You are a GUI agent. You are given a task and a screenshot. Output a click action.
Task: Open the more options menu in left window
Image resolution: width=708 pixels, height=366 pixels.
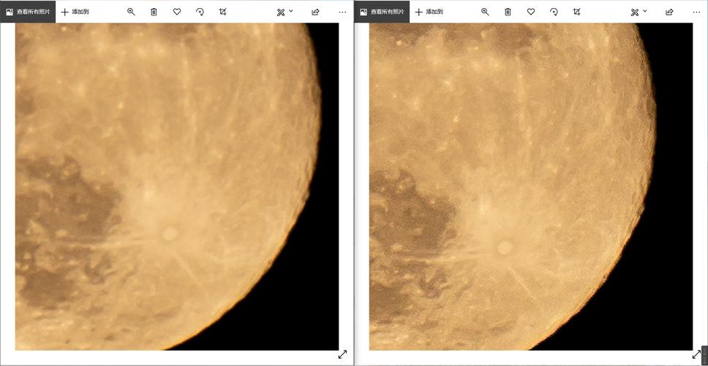(x=342, y=12)
